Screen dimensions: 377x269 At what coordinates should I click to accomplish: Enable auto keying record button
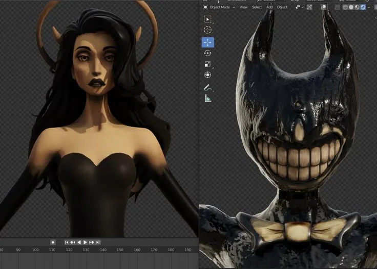tap(53, 242)
